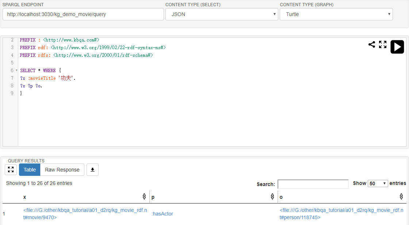The image size is (409, 225).
Task: Change JSON to another content type
Action: [221, 14]
